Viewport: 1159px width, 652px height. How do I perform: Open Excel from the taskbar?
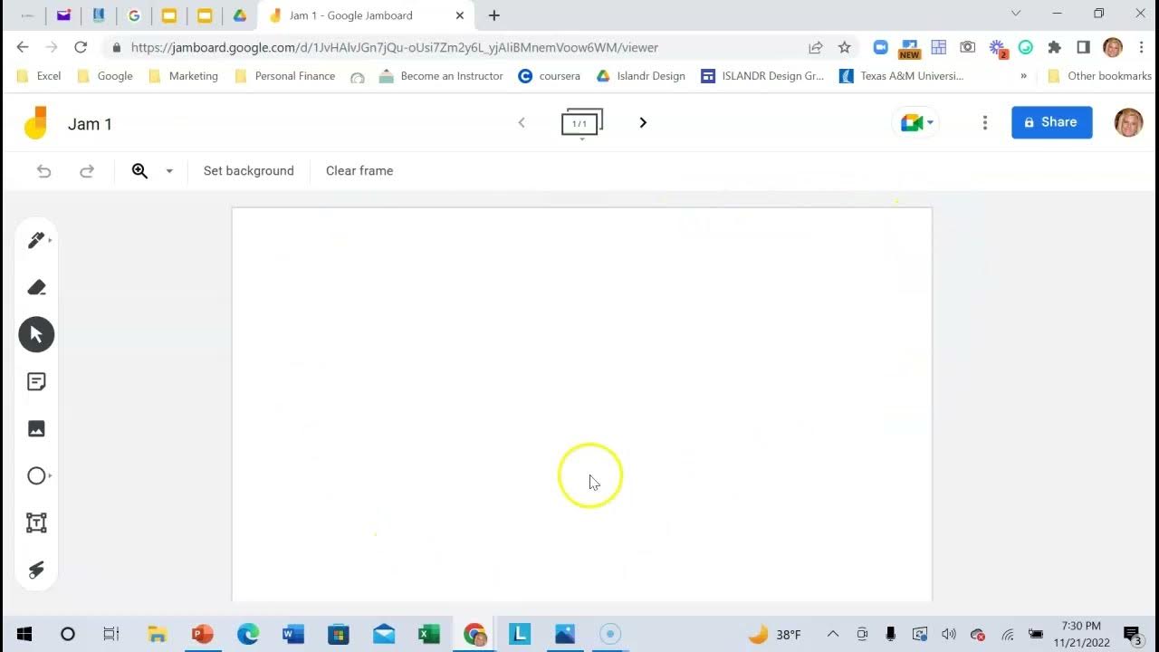coord(428,634)
